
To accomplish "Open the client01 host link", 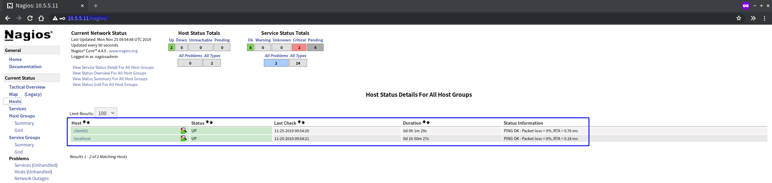I will point(81,131).
